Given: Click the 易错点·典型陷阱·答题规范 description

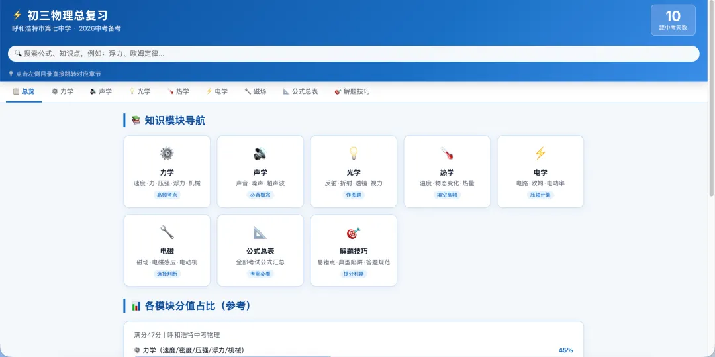Looking at the screenshot, I should [x=354, y=262].
